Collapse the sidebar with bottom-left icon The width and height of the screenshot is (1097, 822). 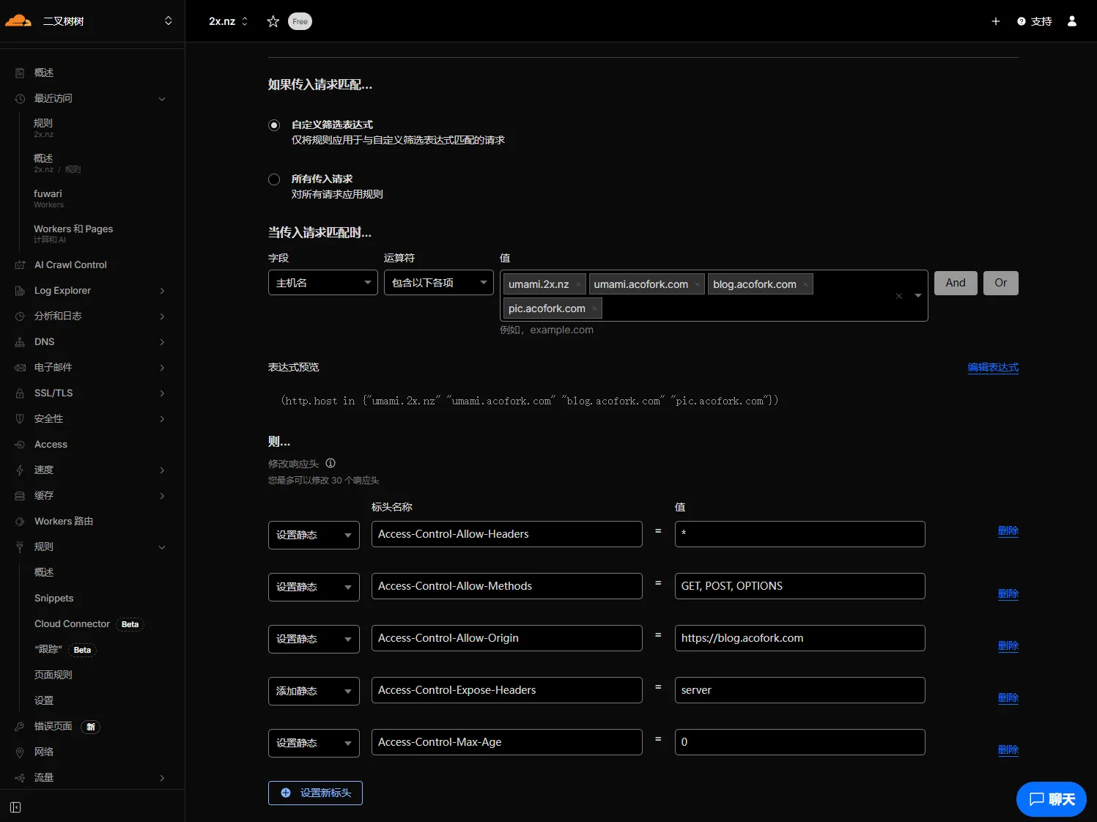click(x=15, y=807)
